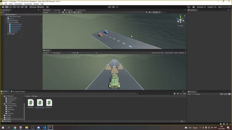
Task: Open the Assets menu
Action: coord(11,4)
